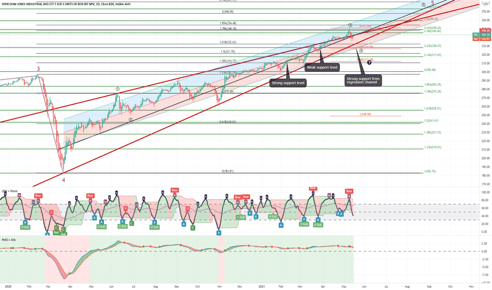Click Fib label 1.854(354.48)
The width and height of the screenshot is (492, 290).
(228, 23)
